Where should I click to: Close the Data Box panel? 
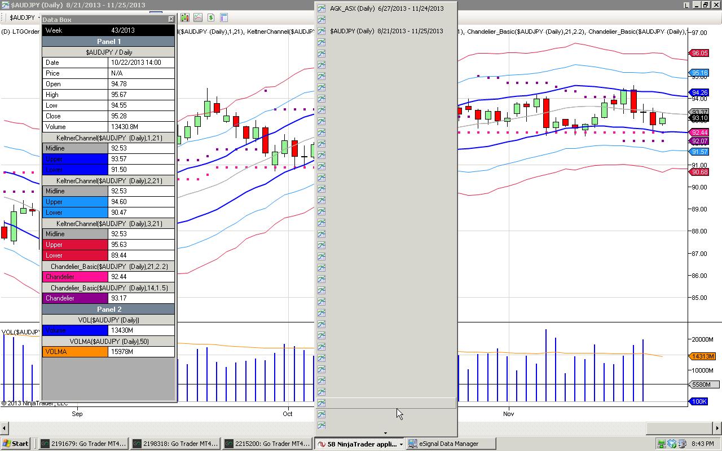pyautogui.click(x=171, y=19)
